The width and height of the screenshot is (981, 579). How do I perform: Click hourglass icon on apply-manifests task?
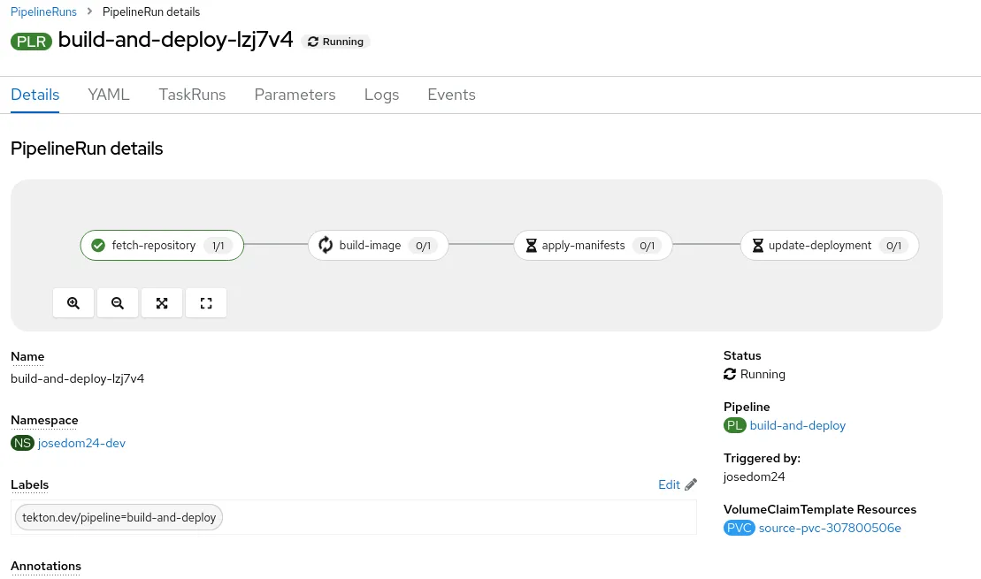[531, 246]
